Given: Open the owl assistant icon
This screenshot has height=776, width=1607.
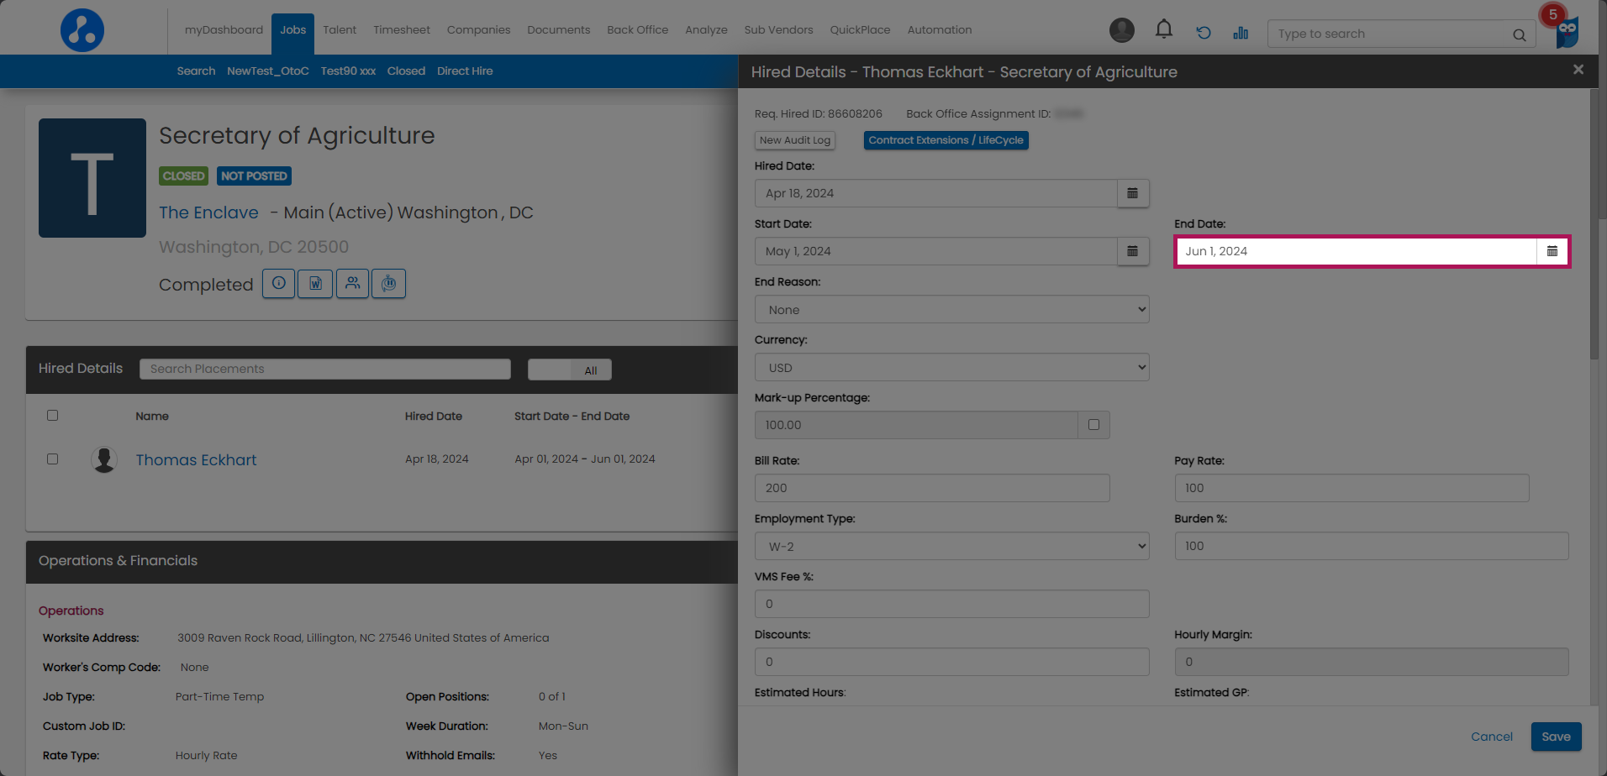Looking at the screenshot, I should click(1567, 33).
